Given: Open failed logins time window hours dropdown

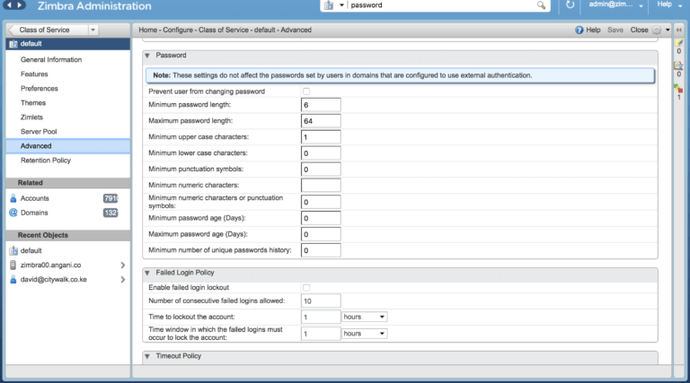Looking at the screenshot, I should pyautogui.click(x=365, y=334).
